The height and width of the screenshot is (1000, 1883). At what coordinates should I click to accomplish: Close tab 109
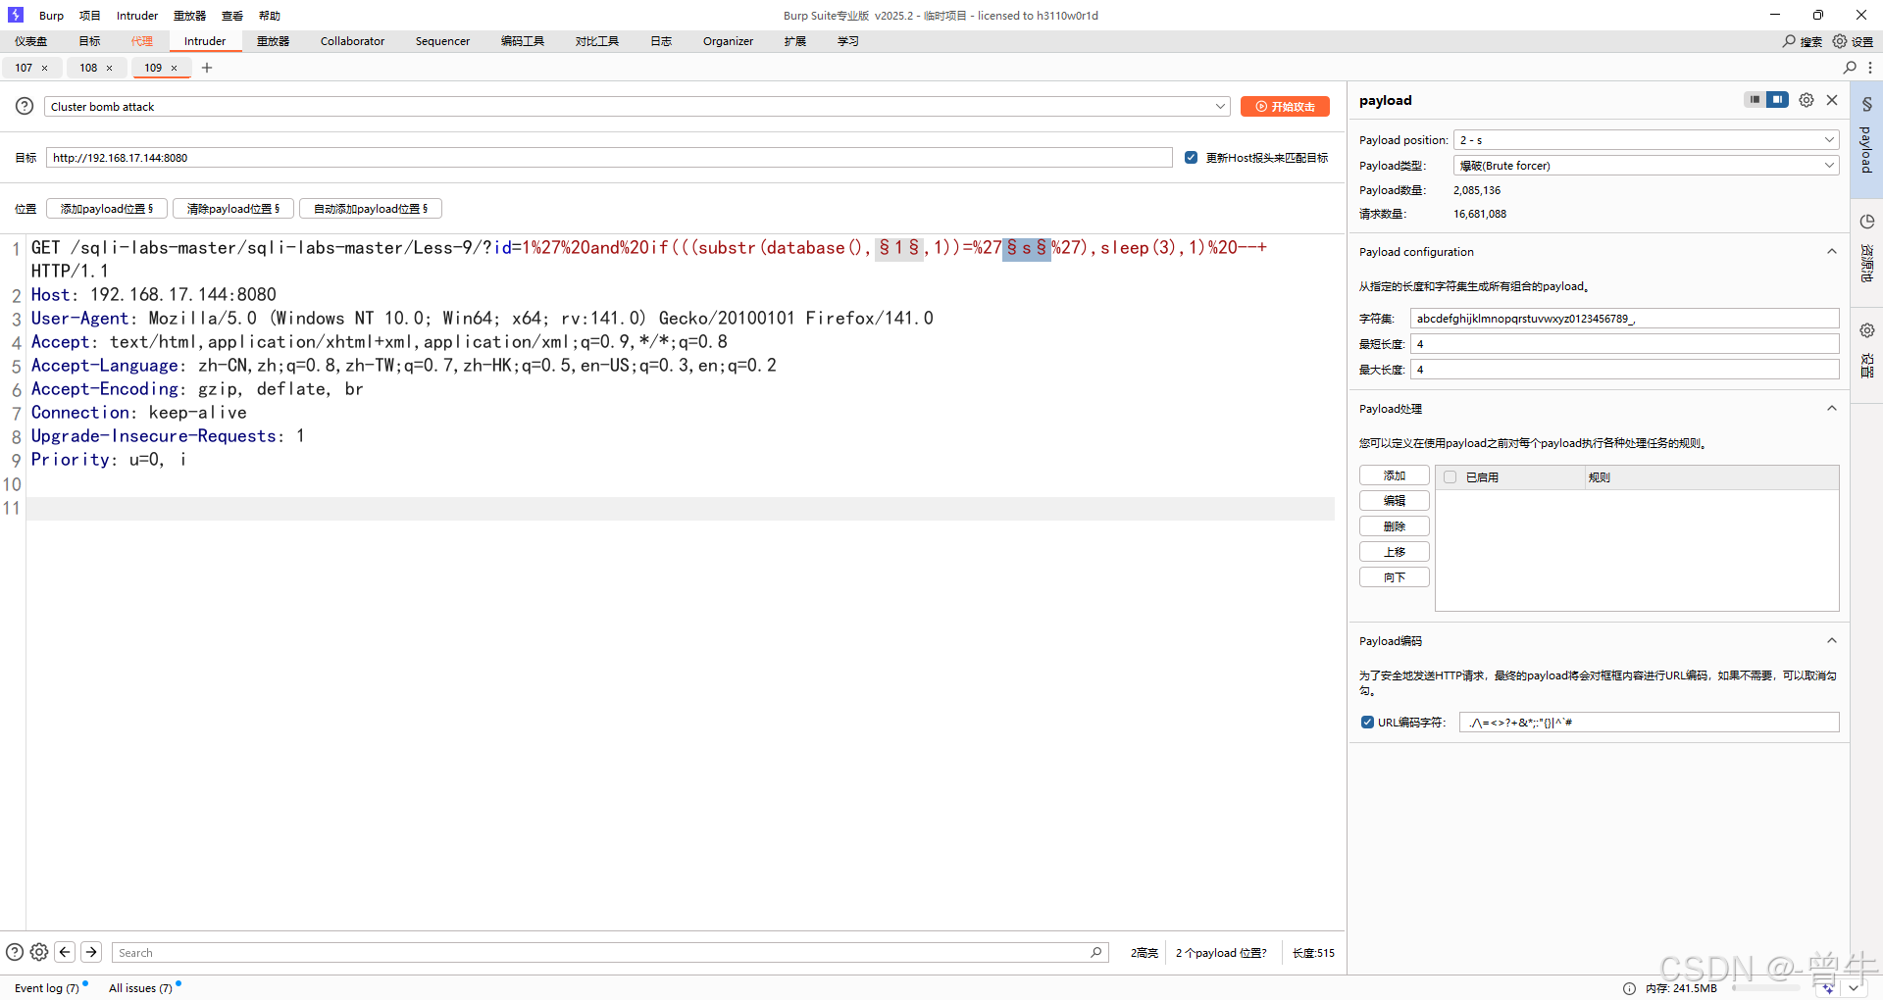click(175, 68)
